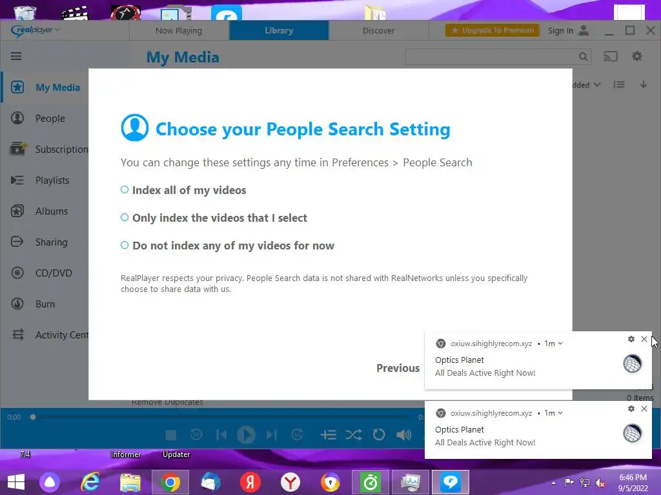
Task: Click the Sign In link
Action: pos(560,31)
